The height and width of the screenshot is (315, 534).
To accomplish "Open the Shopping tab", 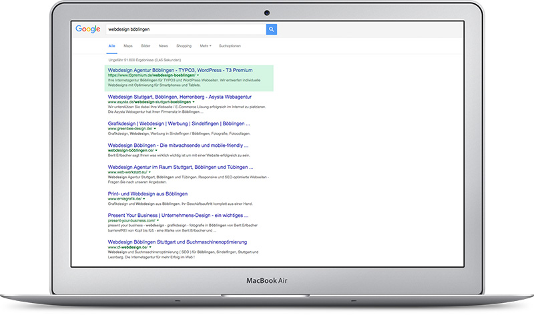I will 184,46.
